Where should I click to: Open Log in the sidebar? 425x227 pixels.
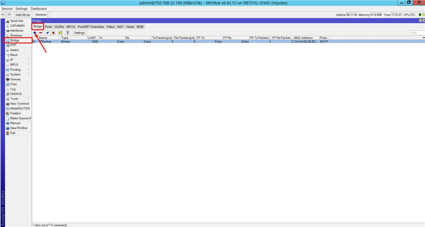(12, 89)
